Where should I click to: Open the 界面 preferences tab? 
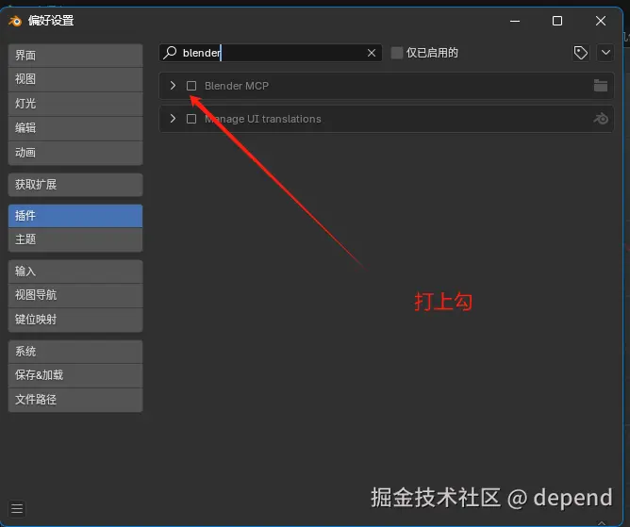tap(75, 56)
